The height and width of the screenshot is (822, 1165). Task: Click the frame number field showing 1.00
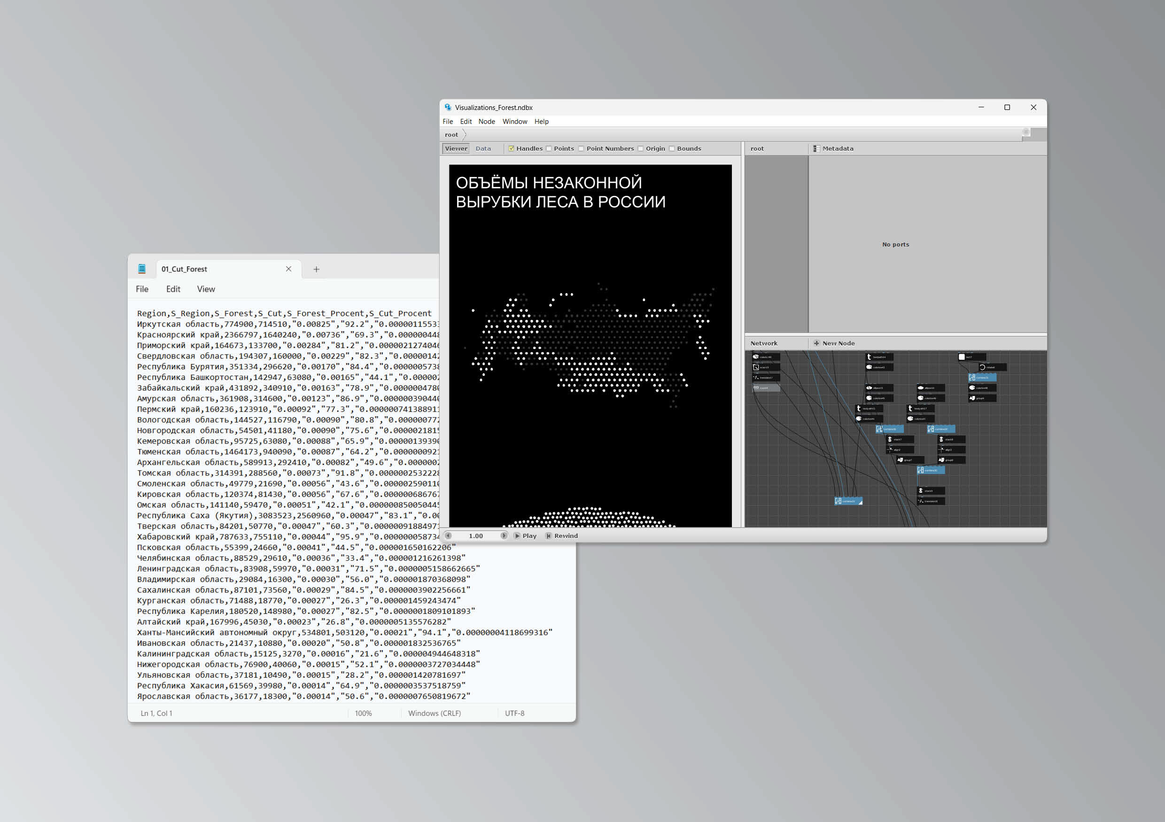click(475, 536)
